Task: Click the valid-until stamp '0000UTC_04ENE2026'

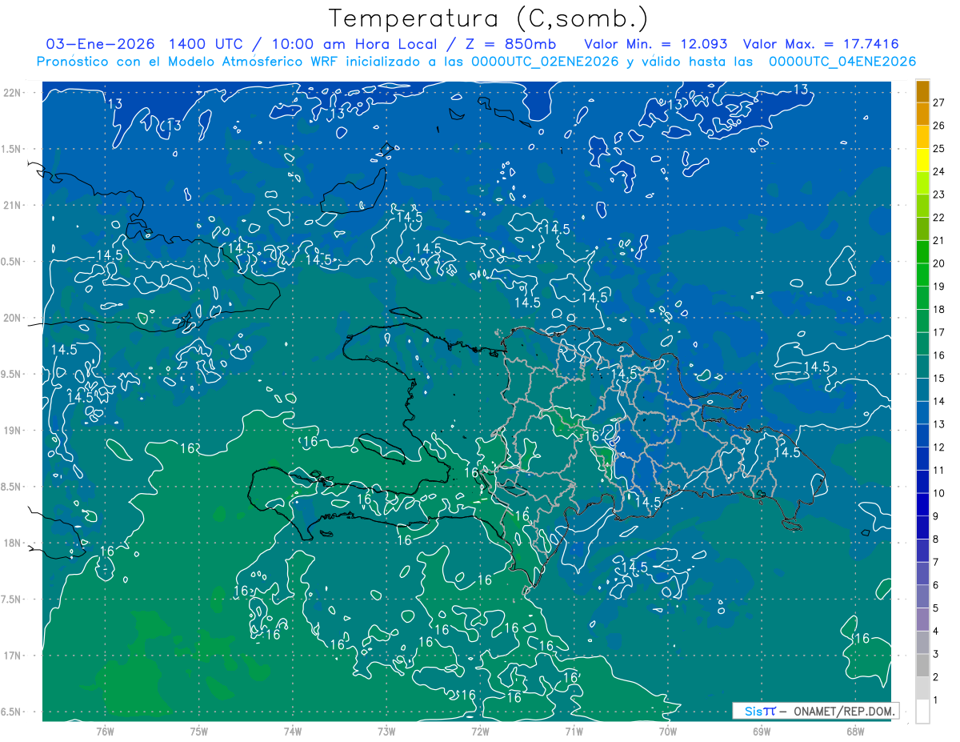Action: point(842,62)
